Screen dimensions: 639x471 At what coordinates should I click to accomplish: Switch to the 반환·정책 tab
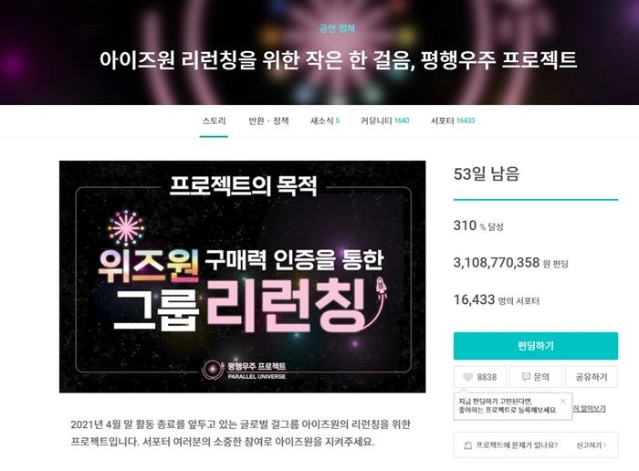pos(268,120)
